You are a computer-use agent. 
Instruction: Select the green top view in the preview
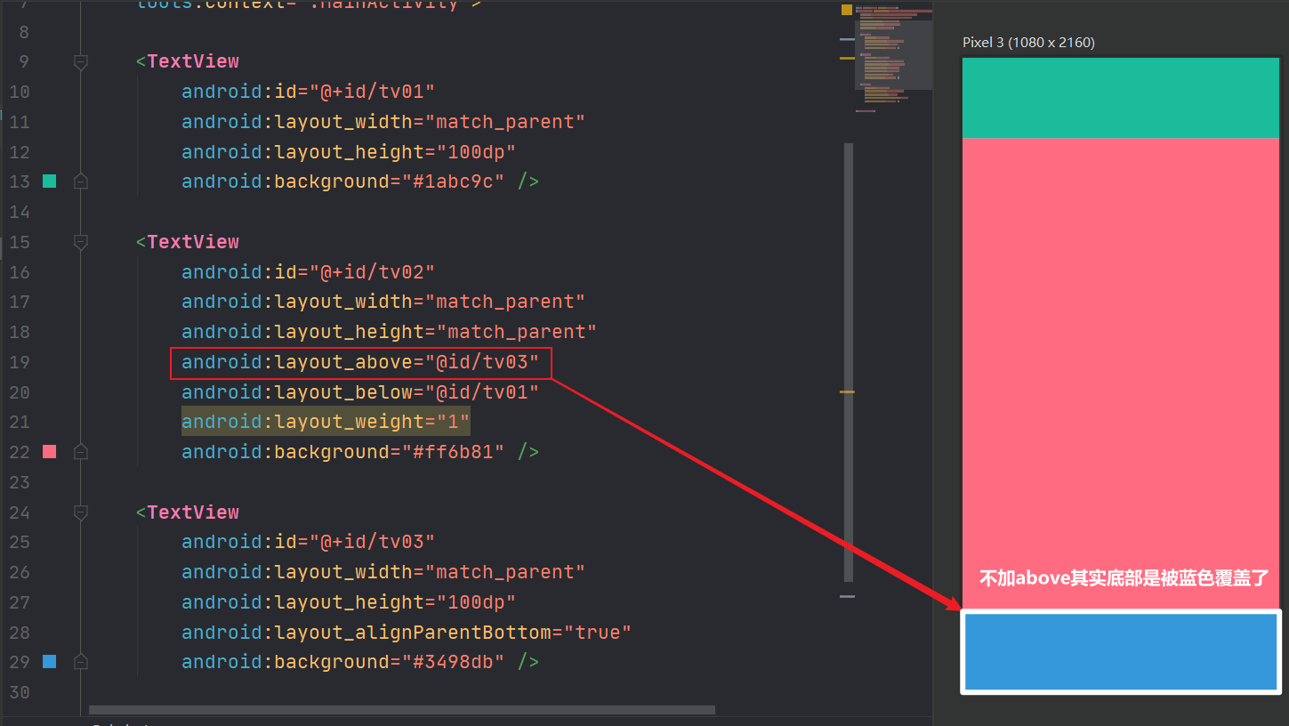tap(1120, 99)
